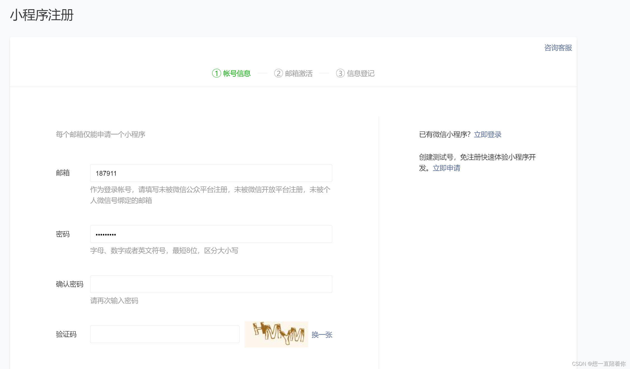
Task: Click the 邮箱 field label
Action: coord(63,173)
